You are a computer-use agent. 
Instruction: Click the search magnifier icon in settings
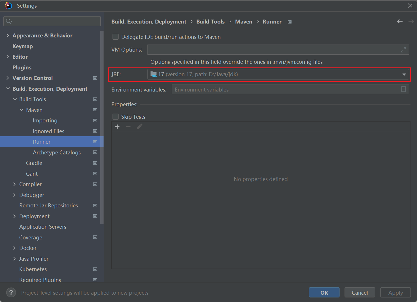[x=8, y=21]
